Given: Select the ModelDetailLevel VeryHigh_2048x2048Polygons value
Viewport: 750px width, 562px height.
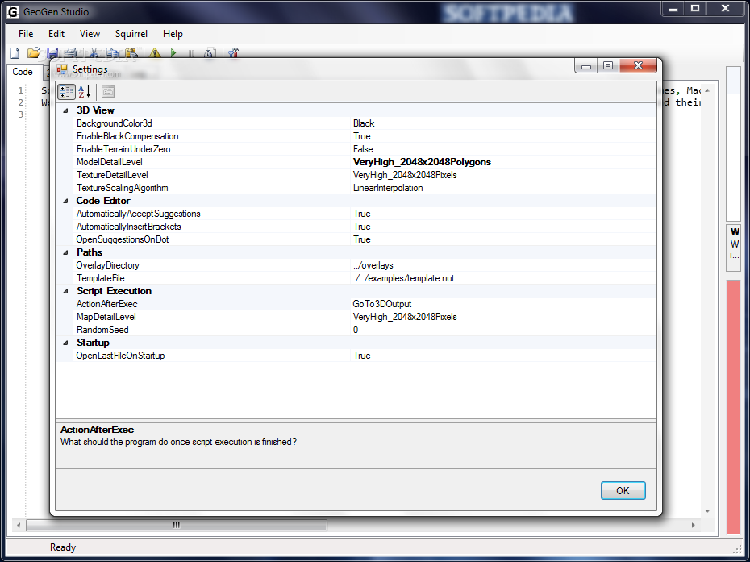Looking at the screenshot, I should pos(502,162).
